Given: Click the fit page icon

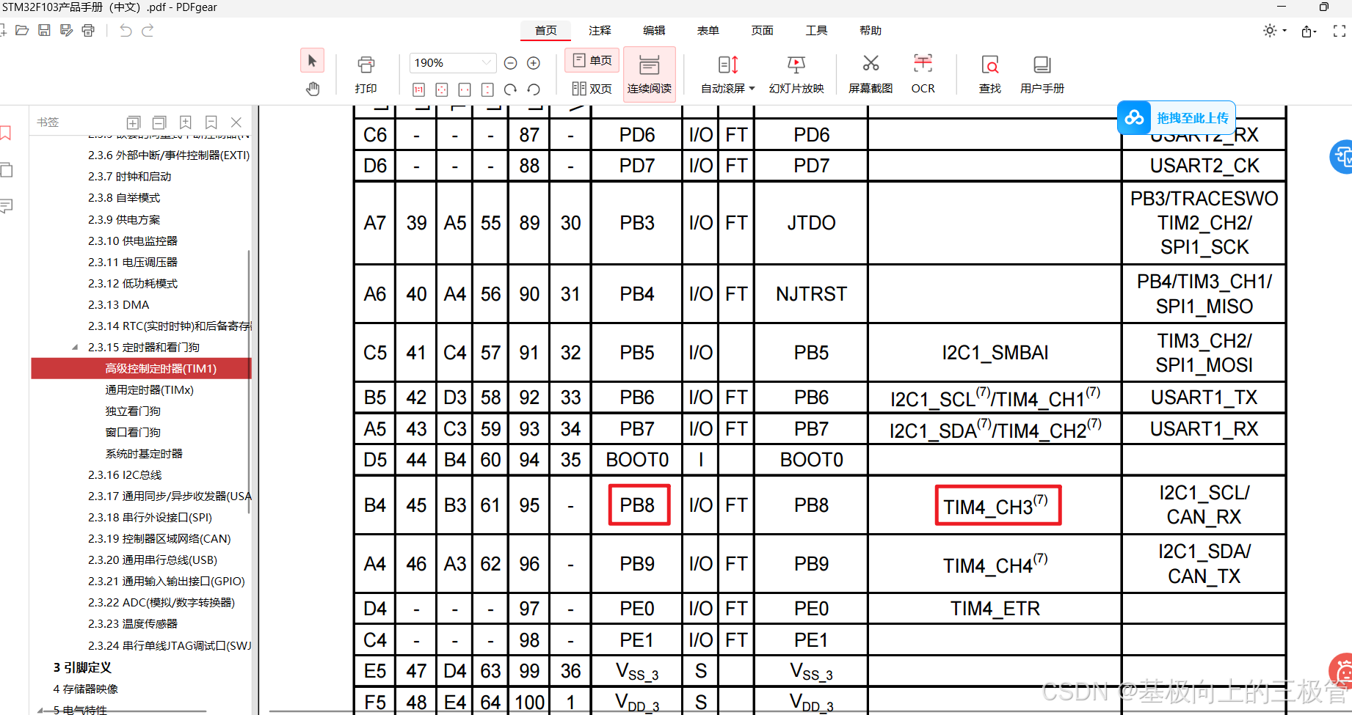Looking at the screenshot, I should click(441, 89).
